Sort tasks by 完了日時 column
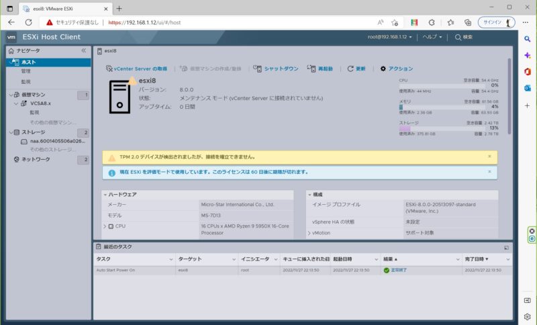 point(487,259)
